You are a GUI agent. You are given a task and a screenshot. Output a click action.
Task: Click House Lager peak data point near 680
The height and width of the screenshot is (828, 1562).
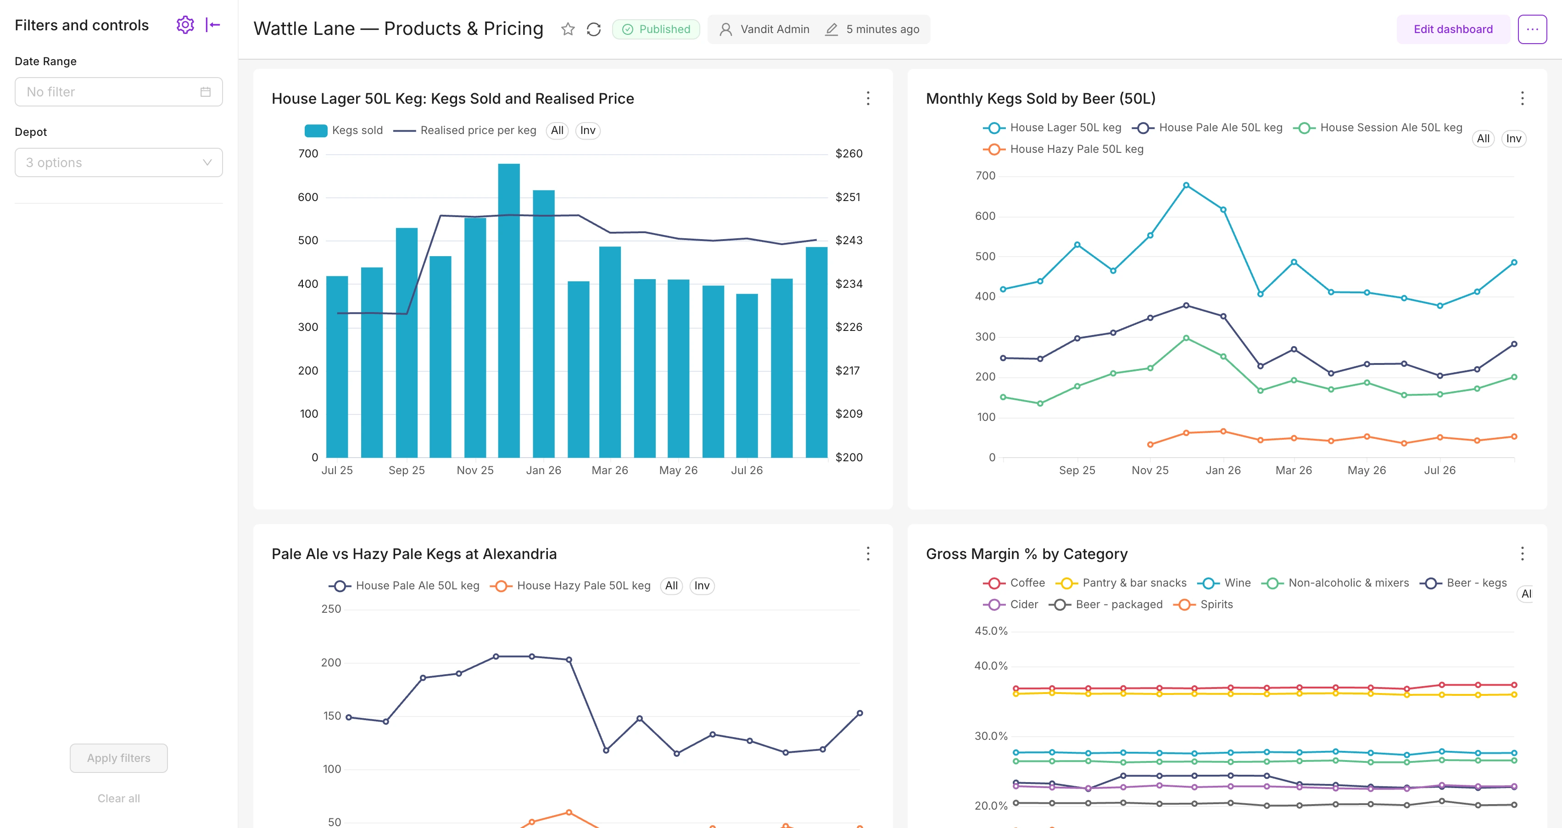click(x=1186, y=185)
